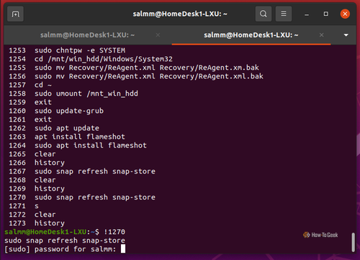Minimize the terminal window

tap(307, 14)
